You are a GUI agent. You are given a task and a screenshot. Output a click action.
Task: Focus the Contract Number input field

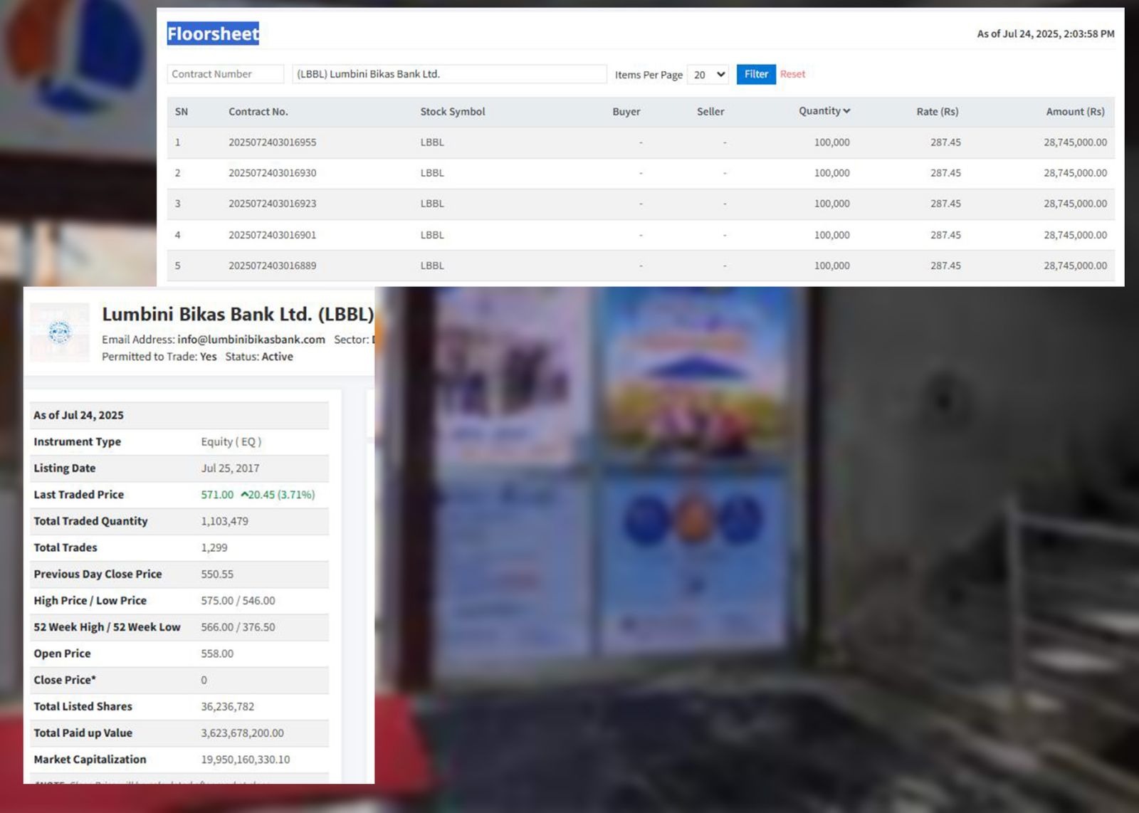tap(226, 74)
